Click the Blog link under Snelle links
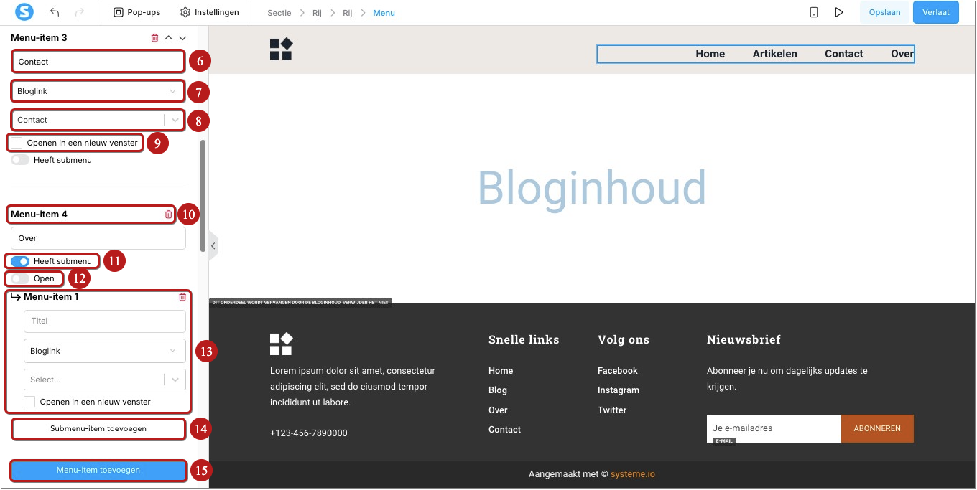Screen dimensions: 977x490 [x=498, y=390]
